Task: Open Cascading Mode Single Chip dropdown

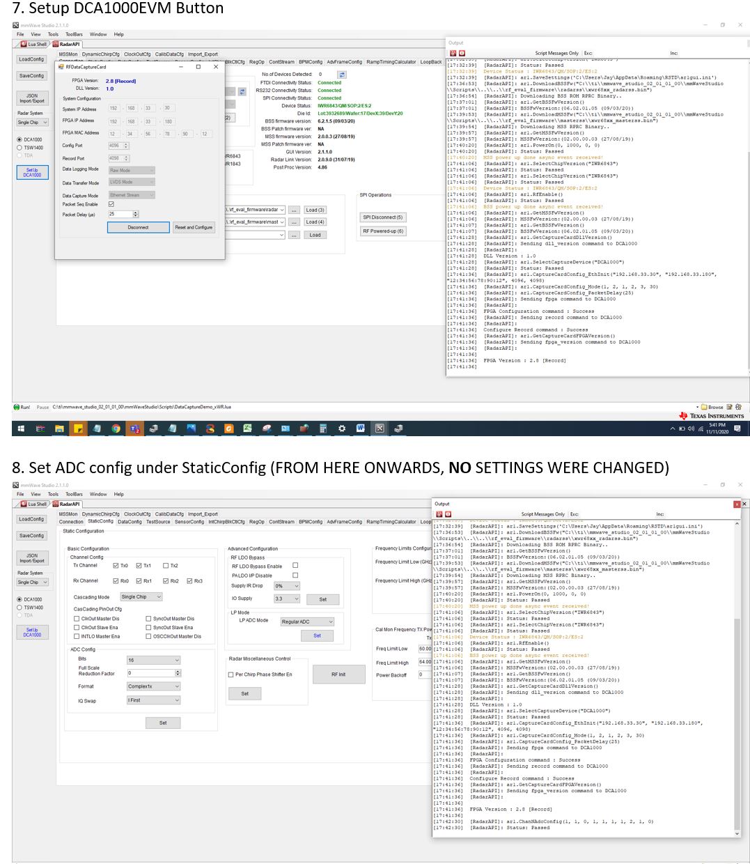Action: click(x=141, y=597)
